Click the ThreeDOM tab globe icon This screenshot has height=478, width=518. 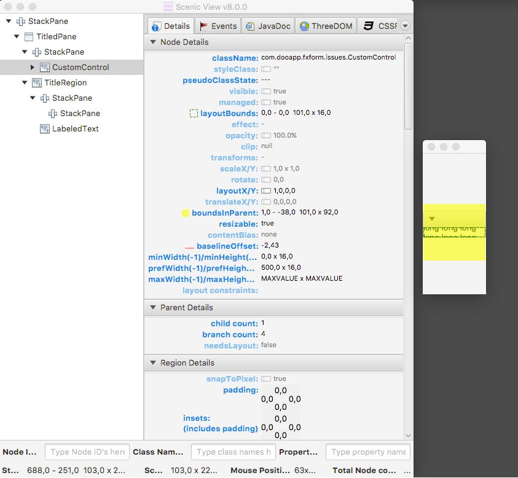click(x=304, y=26)
